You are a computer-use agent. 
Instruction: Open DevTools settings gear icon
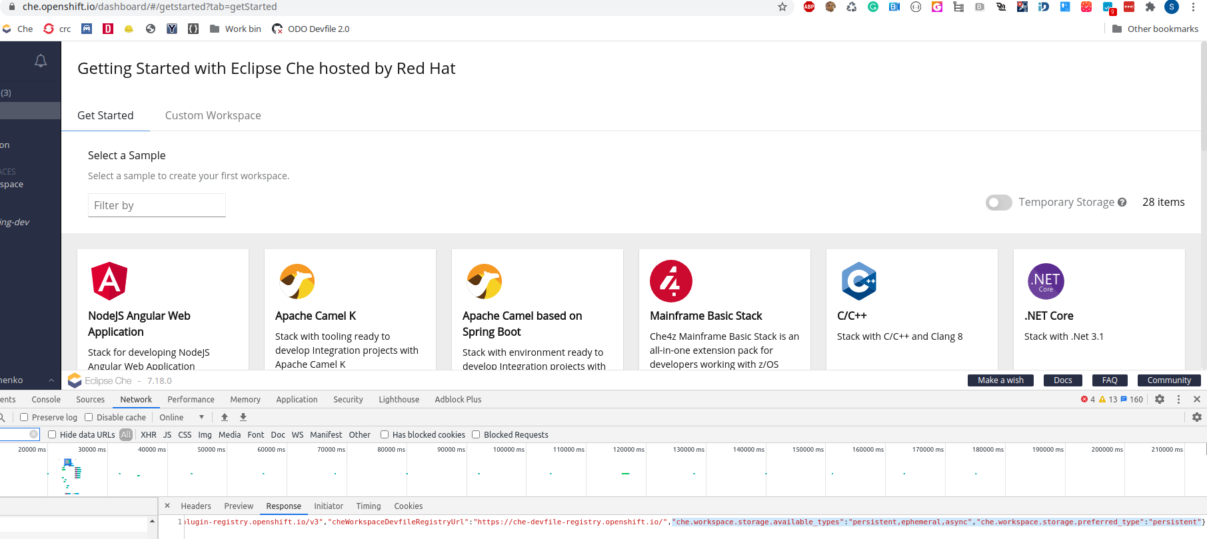(1160, 399)
